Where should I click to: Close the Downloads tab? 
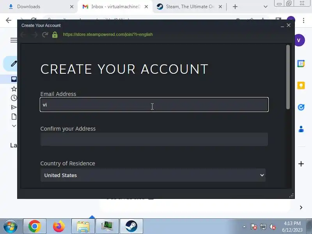72,7
